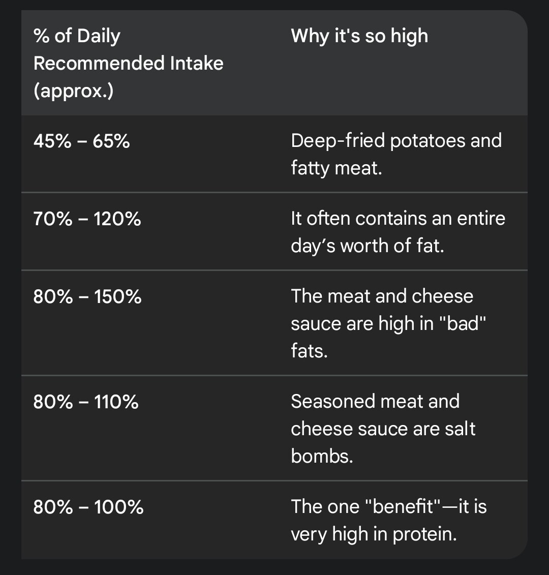This screenshot has height=575, width=549.
Task: Click the '80% – 110%' value
Action: pyautogui.click(x=86, y=402)
